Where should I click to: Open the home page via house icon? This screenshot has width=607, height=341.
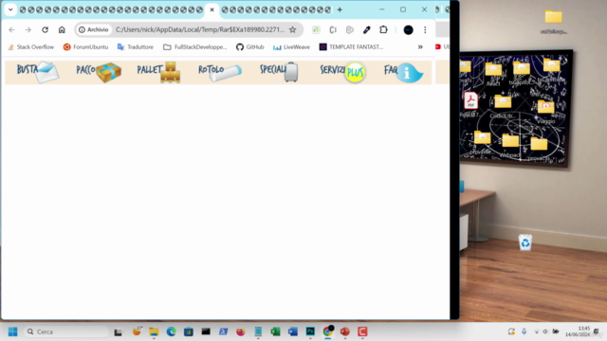62,29
